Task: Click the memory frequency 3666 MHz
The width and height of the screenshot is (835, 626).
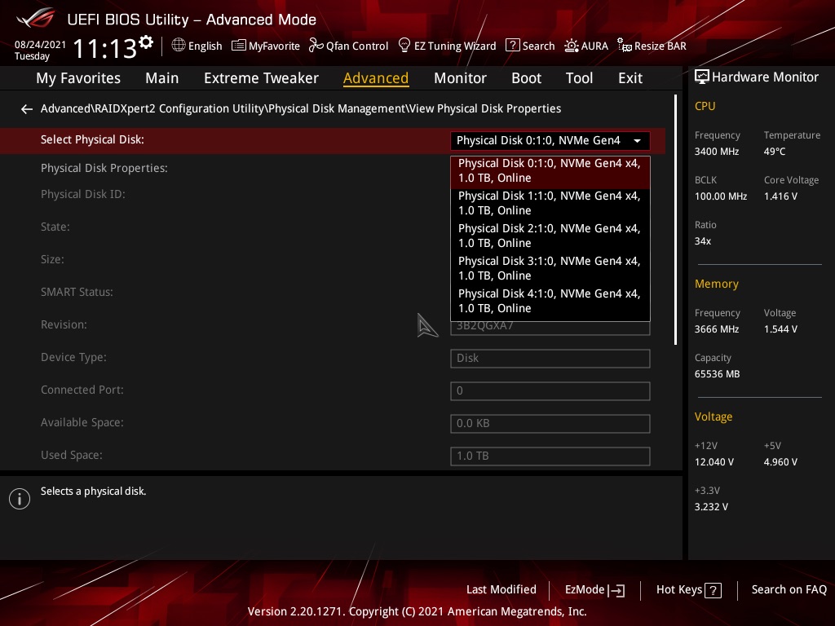Action: click(x=716, y=329)
